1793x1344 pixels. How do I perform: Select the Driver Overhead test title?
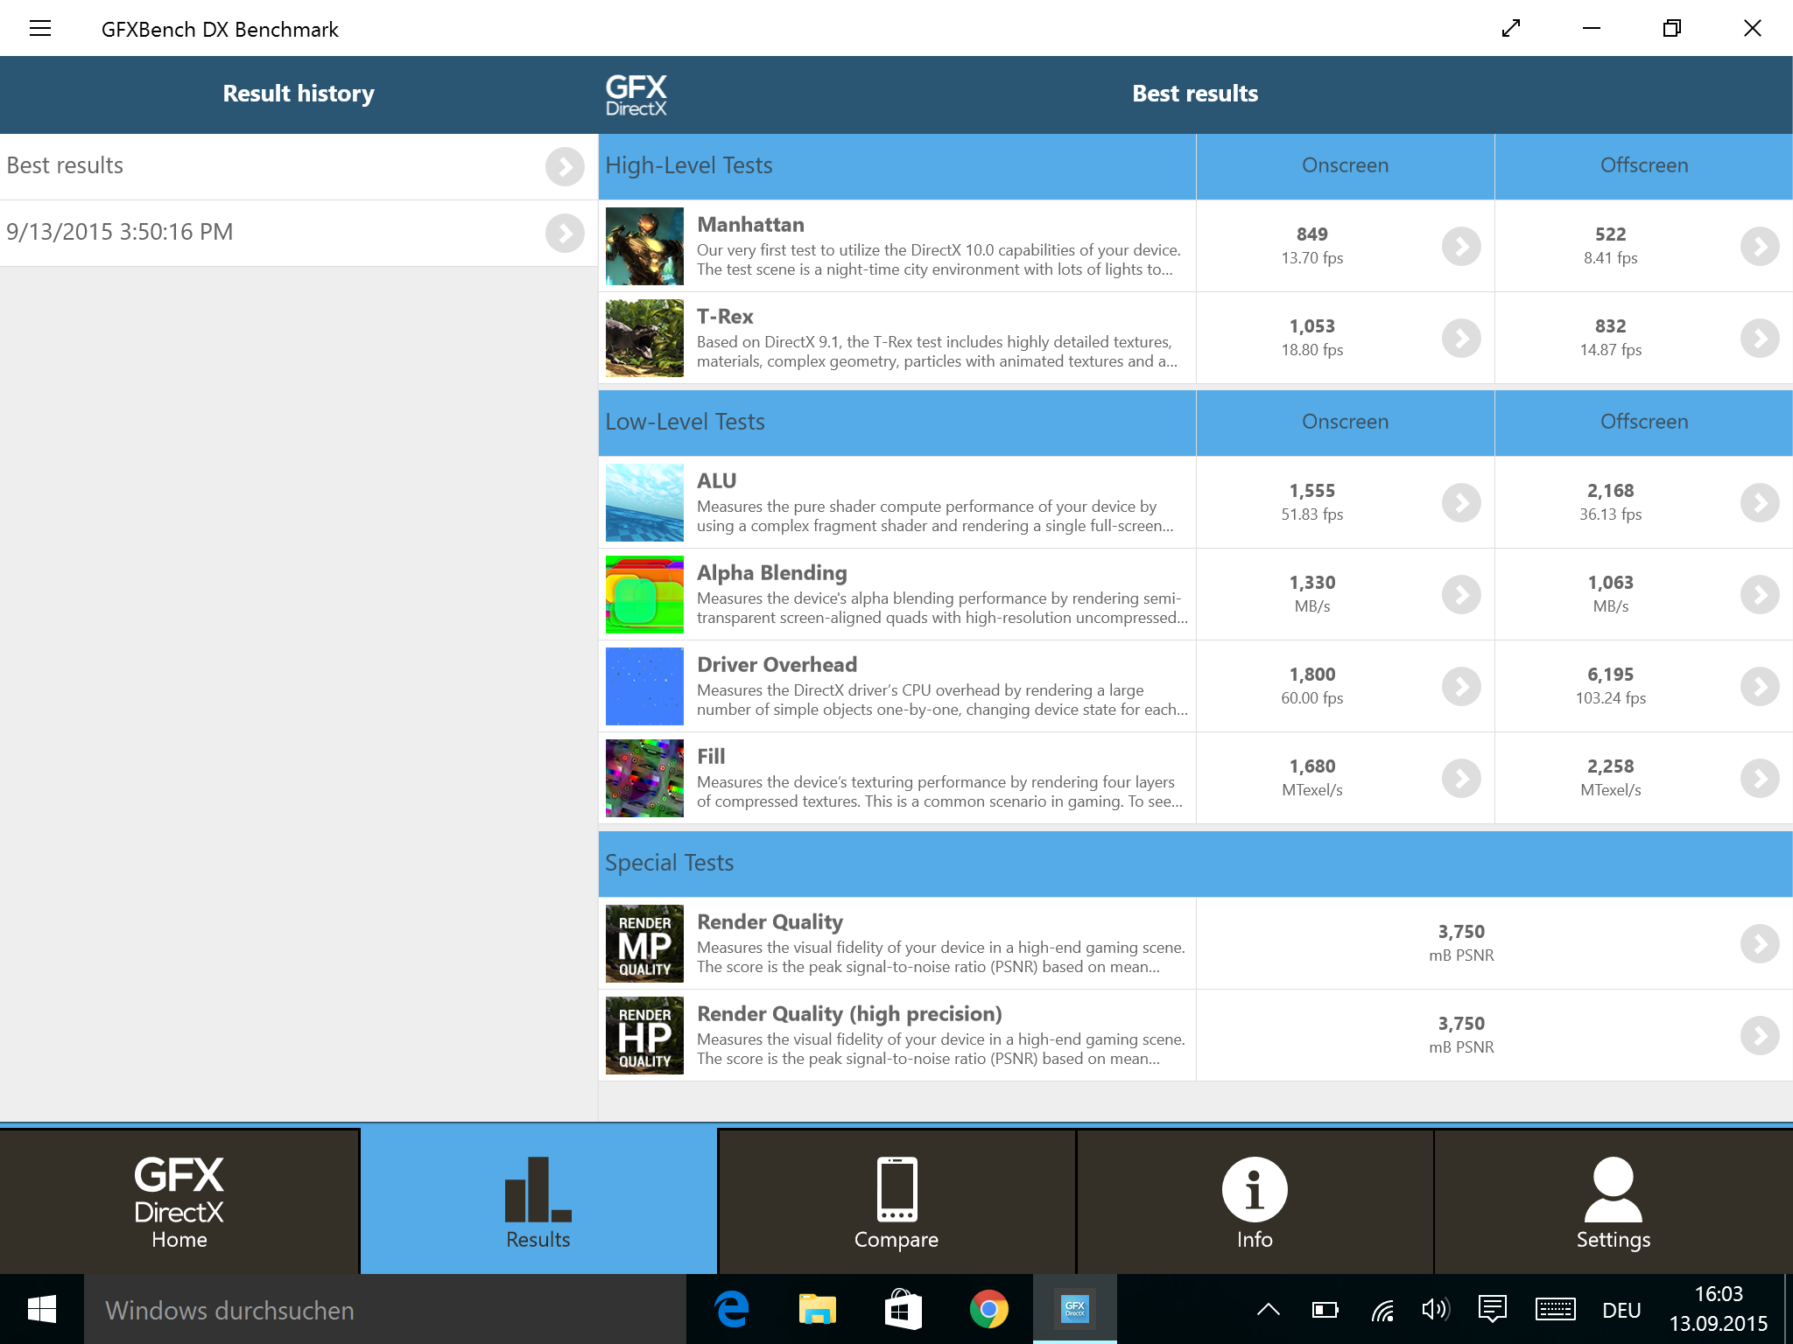pos(777,665)
